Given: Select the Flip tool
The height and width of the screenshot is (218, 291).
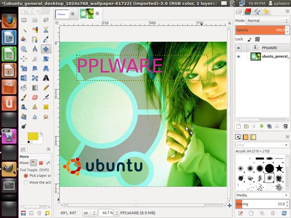Looking at the screenshot, I should coord(24,78).
